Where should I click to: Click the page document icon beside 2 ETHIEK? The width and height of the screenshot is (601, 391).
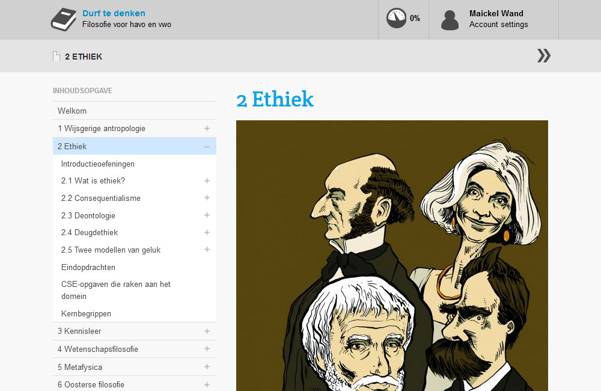[x=56, y=57]
